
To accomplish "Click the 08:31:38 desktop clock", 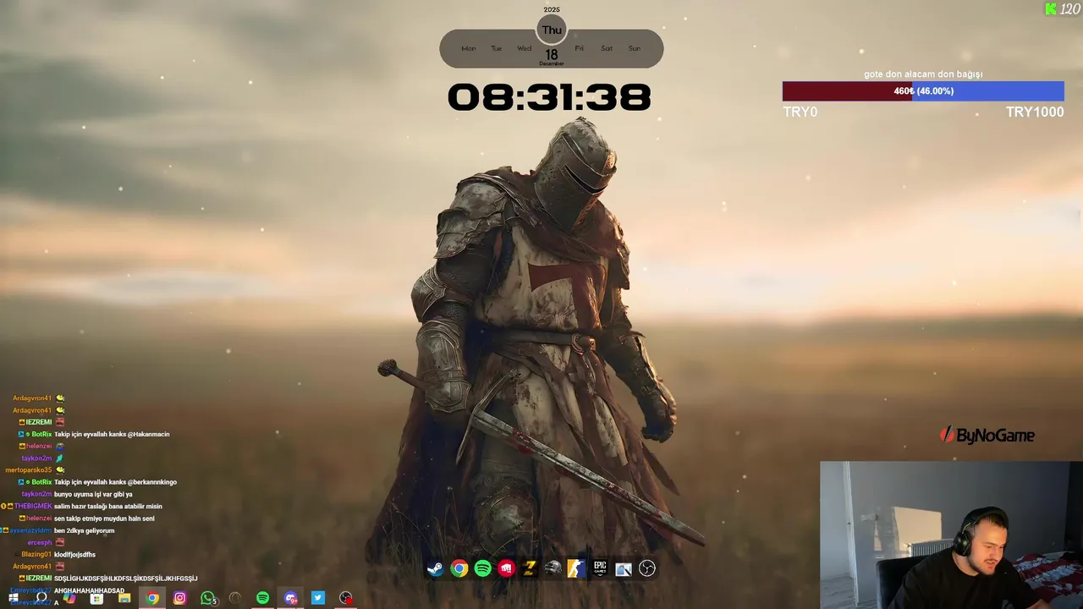I will pyautogui.click(x=550, y=97).
